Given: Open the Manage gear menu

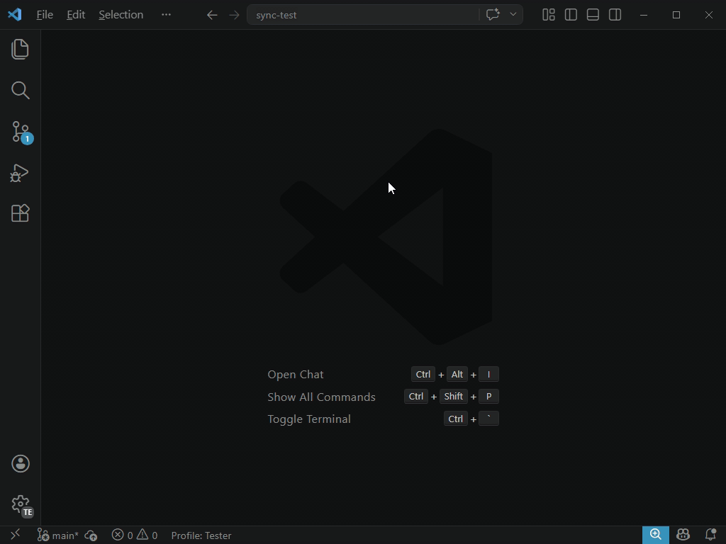Looking at the screenshot, I should coord(21,506).
